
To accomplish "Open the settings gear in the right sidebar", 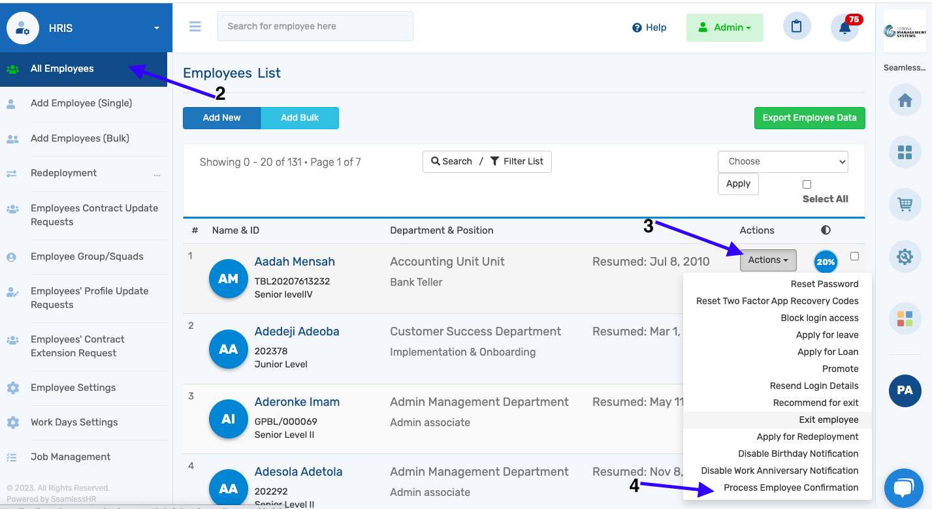I will coord(905,256).
